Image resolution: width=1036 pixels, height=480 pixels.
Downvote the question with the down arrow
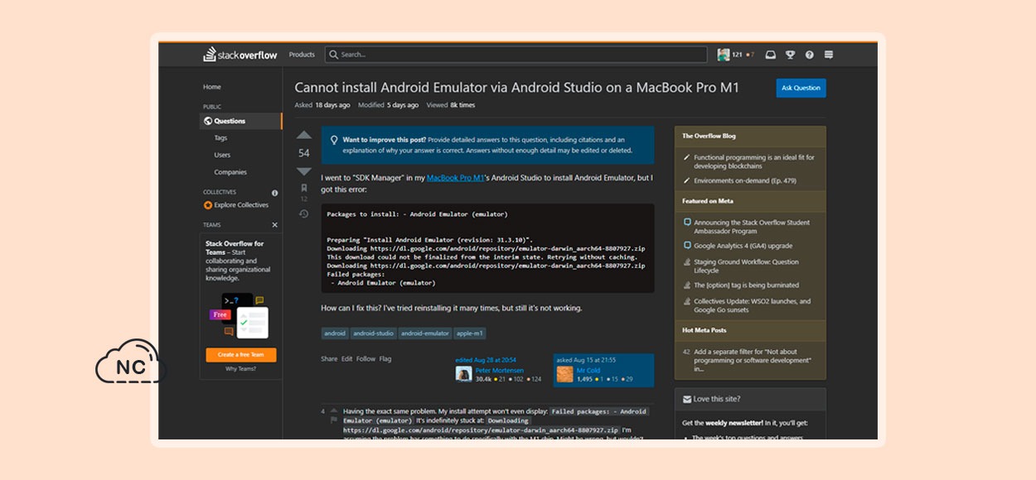[x=304, y=171]
